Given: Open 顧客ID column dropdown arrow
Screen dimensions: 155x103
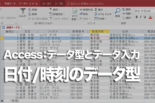Looking at the screenshot, I should [17, 32].
